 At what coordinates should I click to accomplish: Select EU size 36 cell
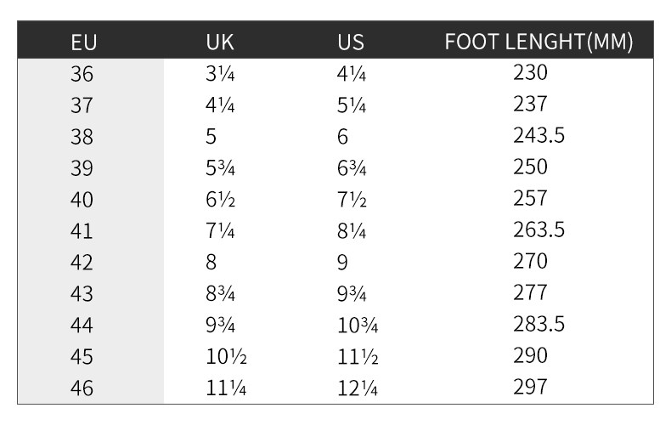pos(82,75)
